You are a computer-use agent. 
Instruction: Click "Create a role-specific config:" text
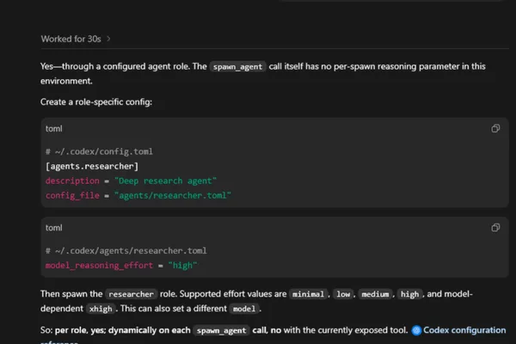point(96,102)
